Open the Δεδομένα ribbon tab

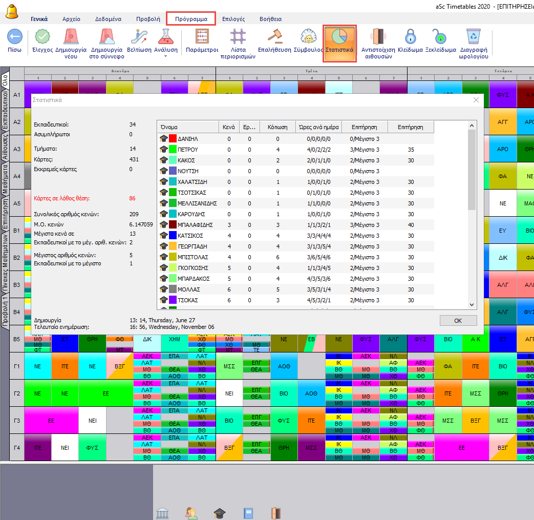108,19
